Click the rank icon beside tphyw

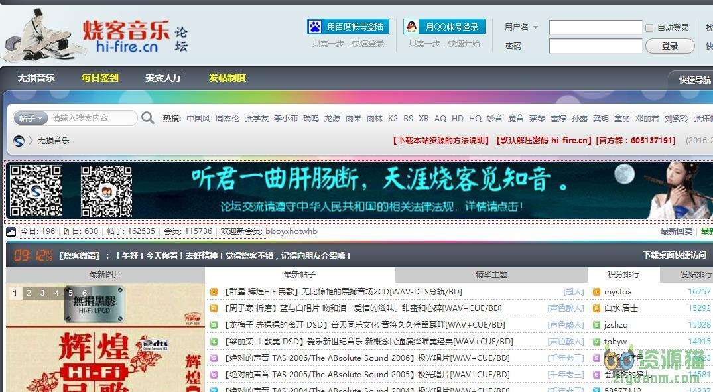click(596, 342)
